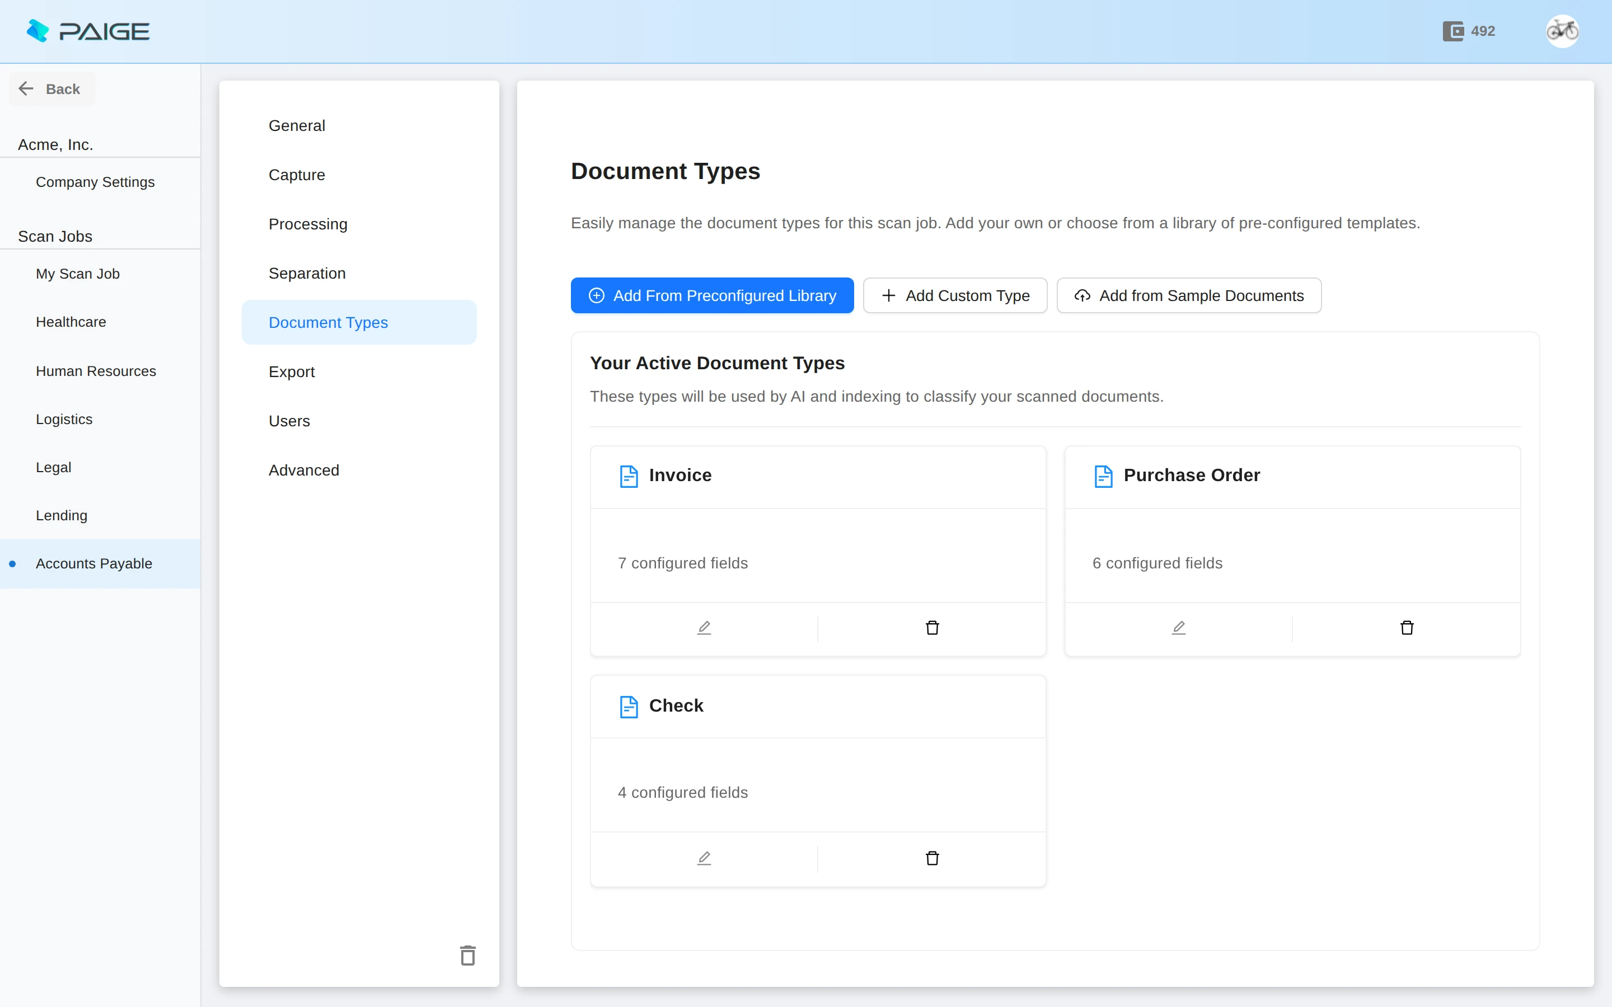This screenshot has width=1612, height=1007.
Task: Select the Accounts Payable scan job
Action: (100, 563)
